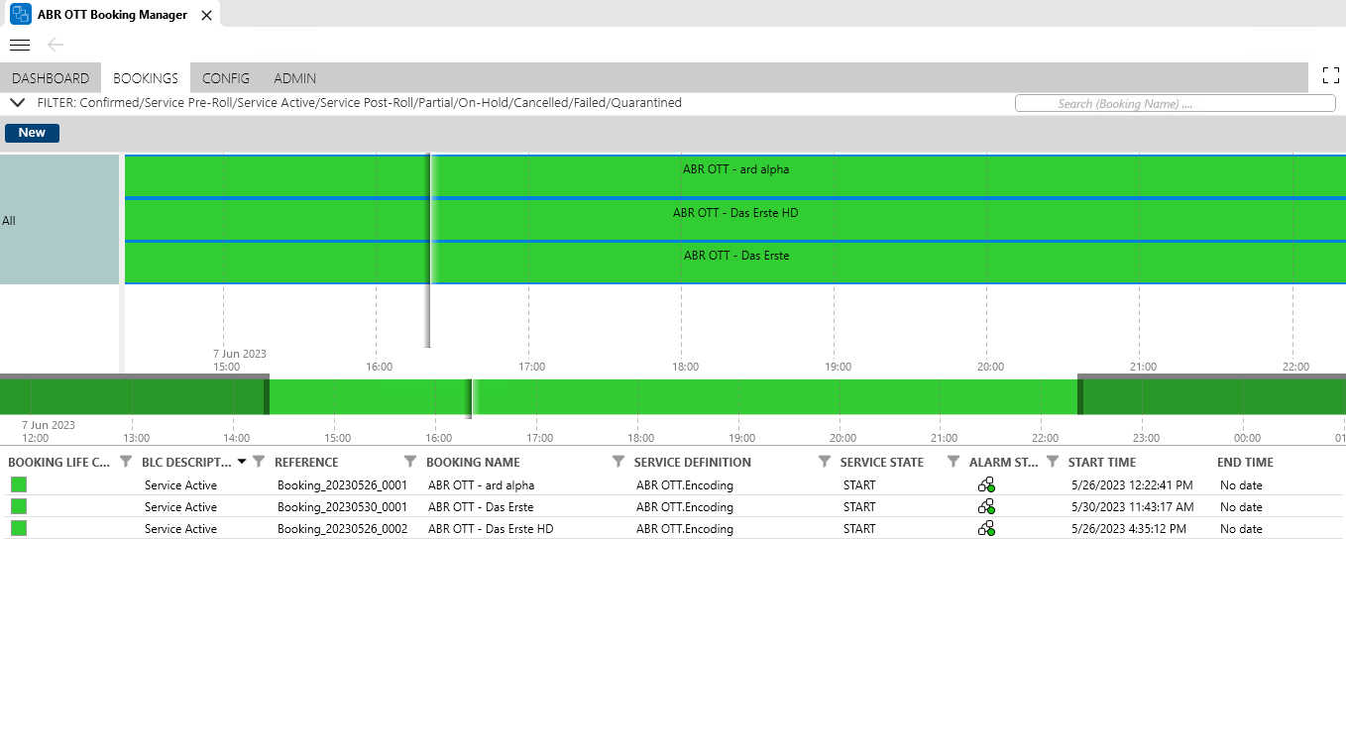The width and height of the screenshot is (1346, 748).
Task: Click alarm state icon for ard alpha row
Action: pos(986,484)
